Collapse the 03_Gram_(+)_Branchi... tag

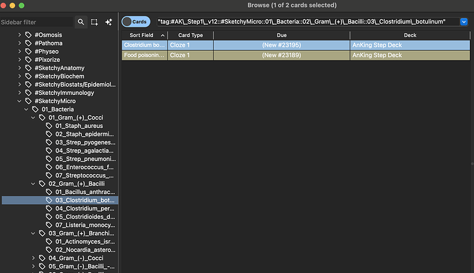33,233
